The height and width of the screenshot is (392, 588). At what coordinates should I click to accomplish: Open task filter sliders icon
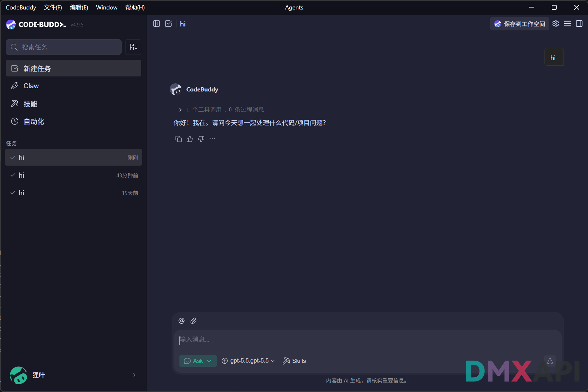pyautogui.click(x=133, y=47)
